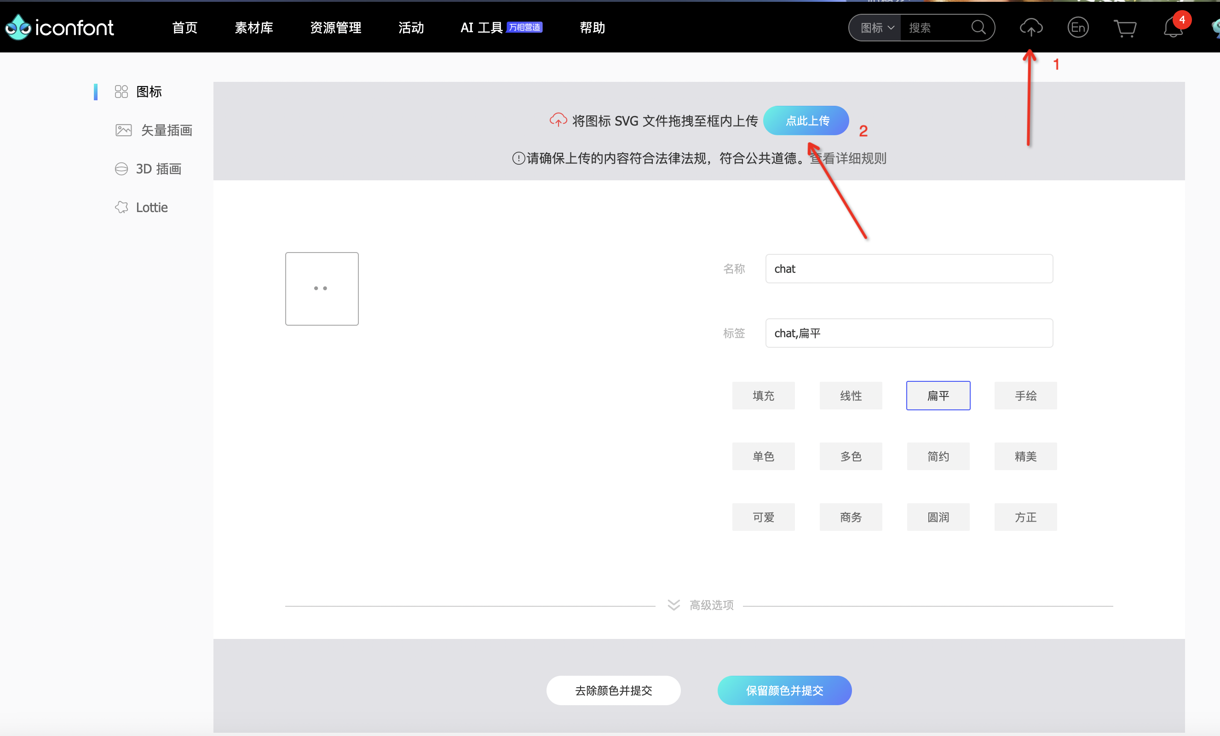Toggle the 多色 style tag
The width and height of the screenshot is (1220, 736).
(x=850, y=456)
